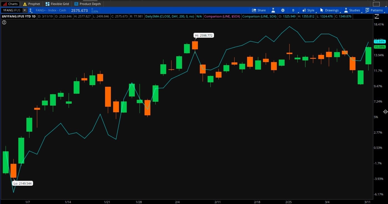Click the Lo: 2149.544 price bubble
This screenshot has height=204, width=388.
point(23,183)
